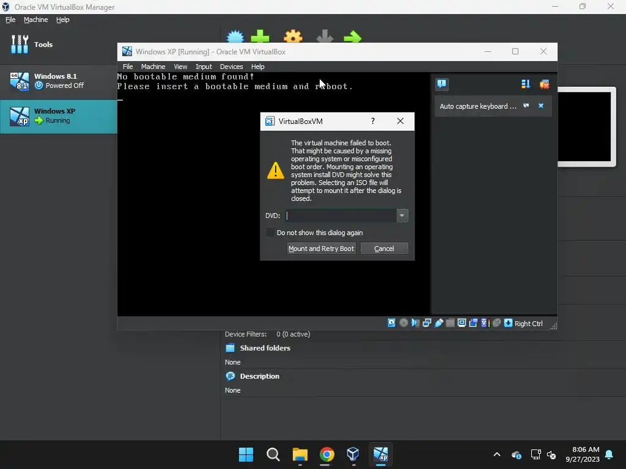626x469 pixels.
Task: Click the keyboard capture arrow icon
Action: (508, 323)
